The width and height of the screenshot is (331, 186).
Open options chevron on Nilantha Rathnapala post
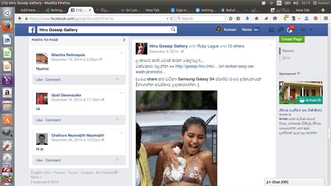coord(121,53)
